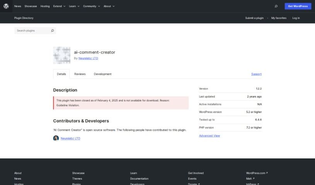Open the footer Documentation link
The image size is (315, 185).
[x=139, y=178]
